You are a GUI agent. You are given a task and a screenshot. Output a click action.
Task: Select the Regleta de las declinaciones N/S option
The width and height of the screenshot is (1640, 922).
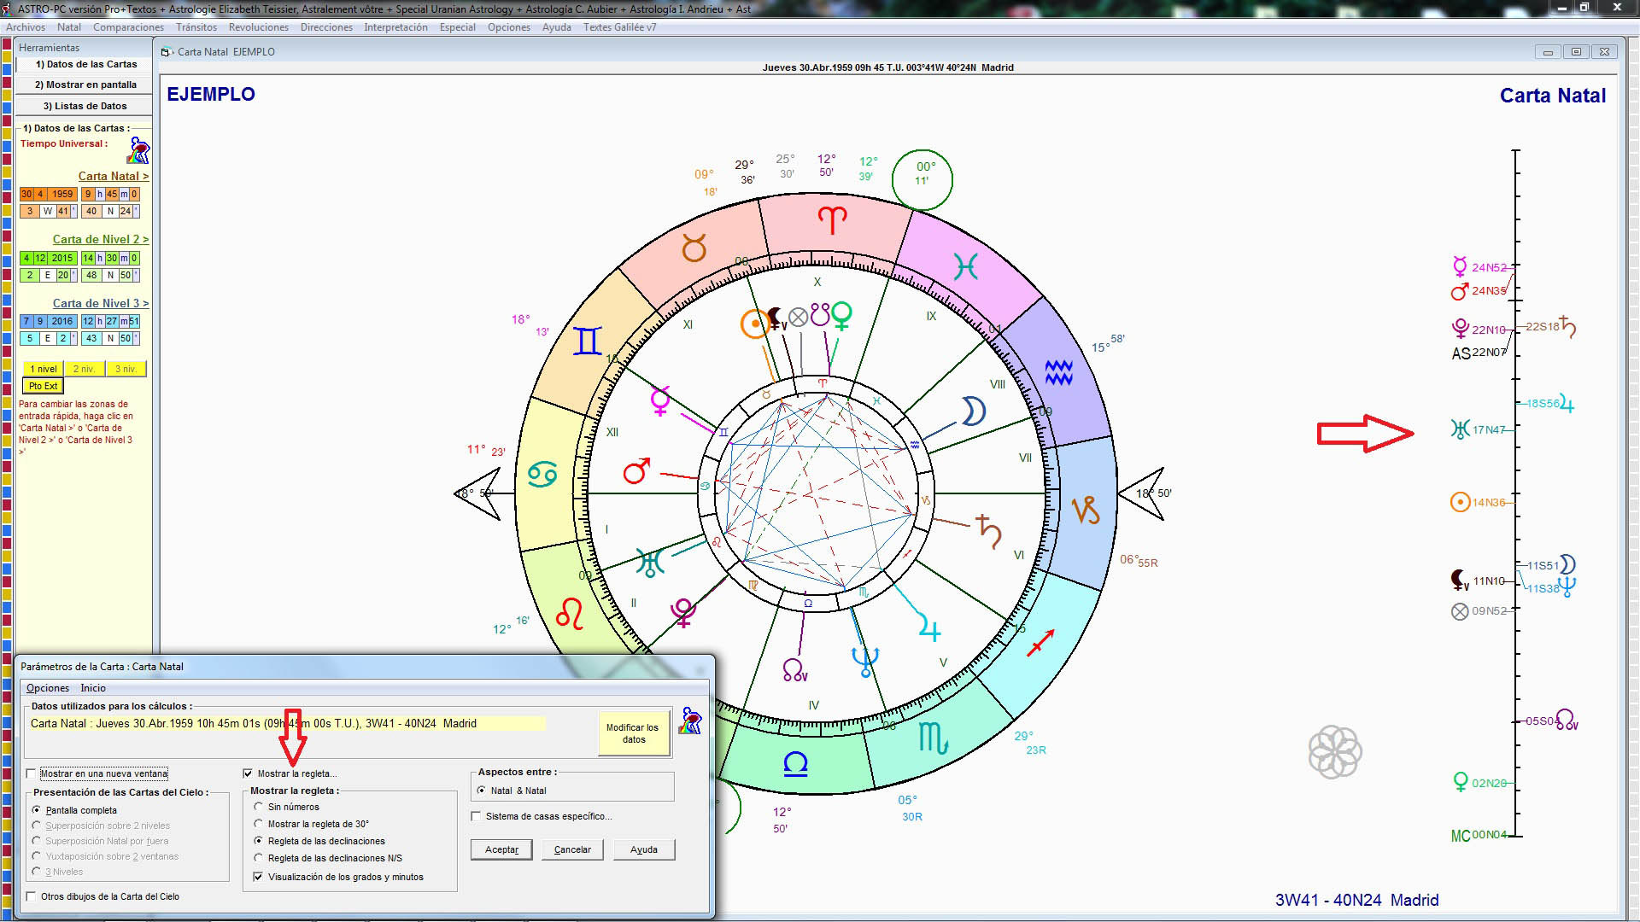pyautogui.click(x=259, y=858)
